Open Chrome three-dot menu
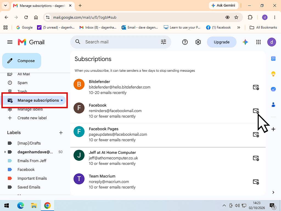Image resolution: width=281 pixels, height=211 pixels. 274,17
